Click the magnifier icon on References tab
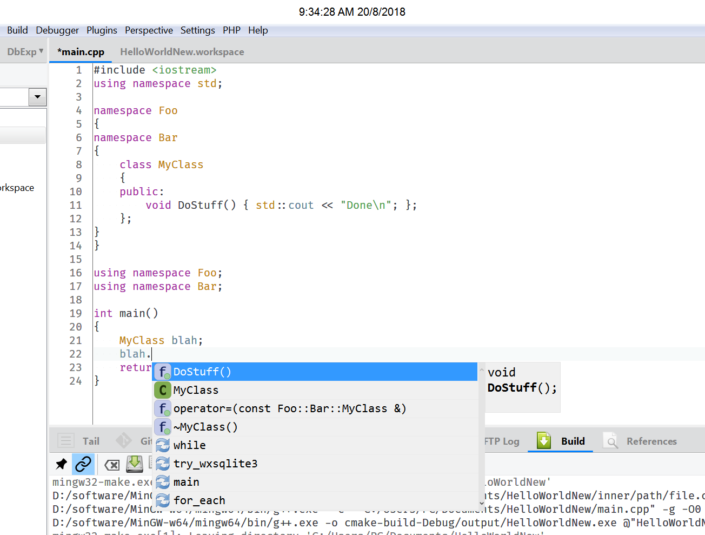Viewport: 705px width, 535px height. pyautogui.click(x=611, y=441)
